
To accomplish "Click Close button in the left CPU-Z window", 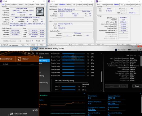I will pos(42,45).
